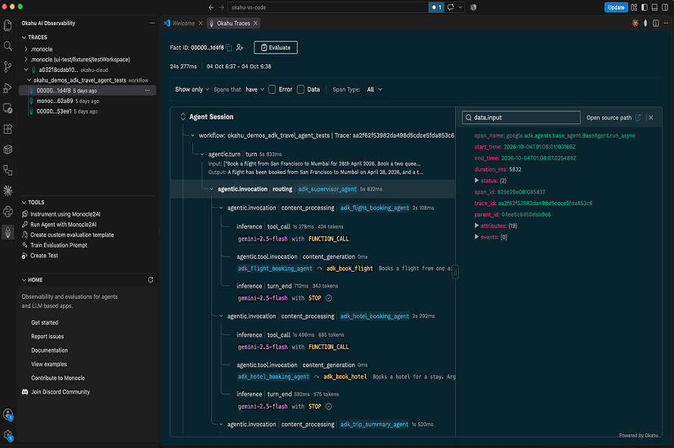
Task: Collapse the agentic.turn span row
Action: [202, 154]
